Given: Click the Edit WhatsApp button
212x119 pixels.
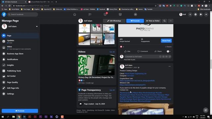Looking at the screenshot, I should coord(114,21).
